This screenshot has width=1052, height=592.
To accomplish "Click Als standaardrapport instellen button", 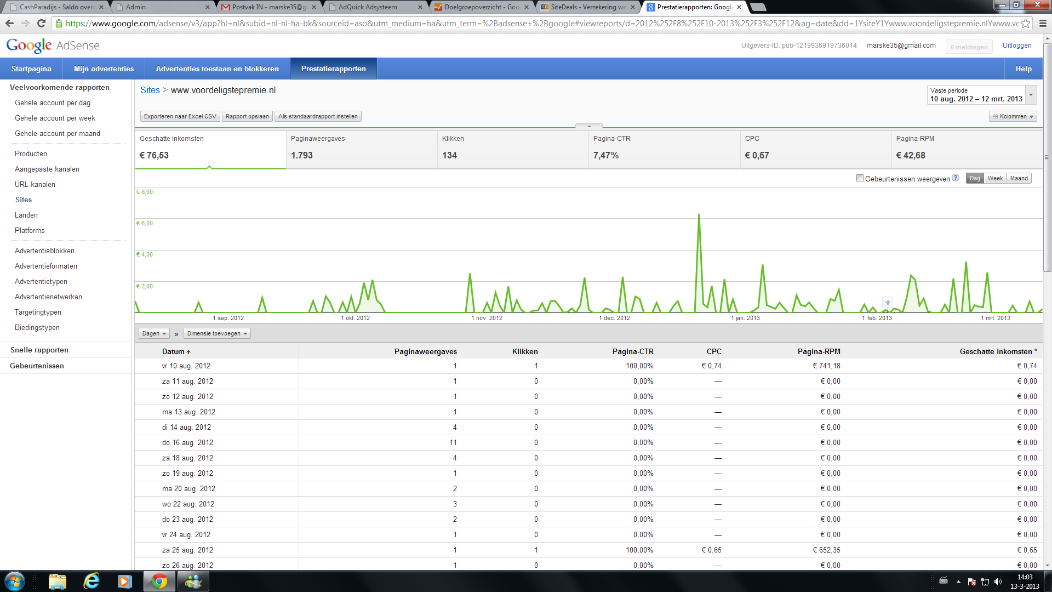I will tap(318, 116).
